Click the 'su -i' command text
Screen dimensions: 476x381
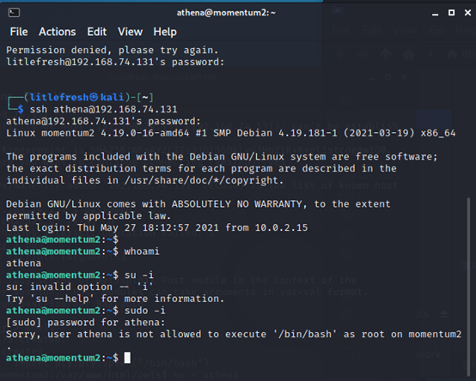(139, 275)
